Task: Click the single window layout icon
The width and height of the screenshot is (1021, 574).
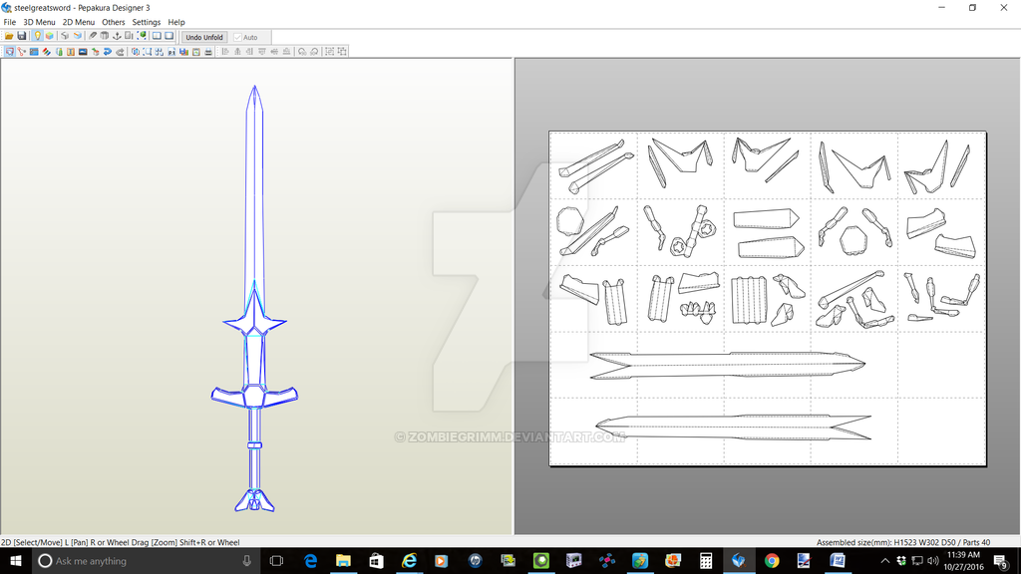Action: pyautogui.click(x=169, y=36)
